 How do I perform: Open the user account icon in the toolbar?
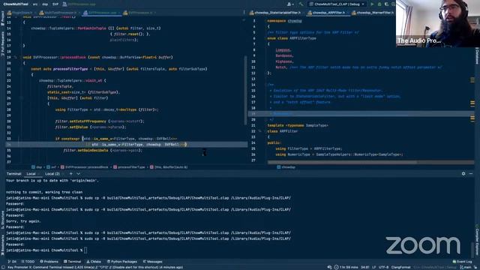point(289,4)
